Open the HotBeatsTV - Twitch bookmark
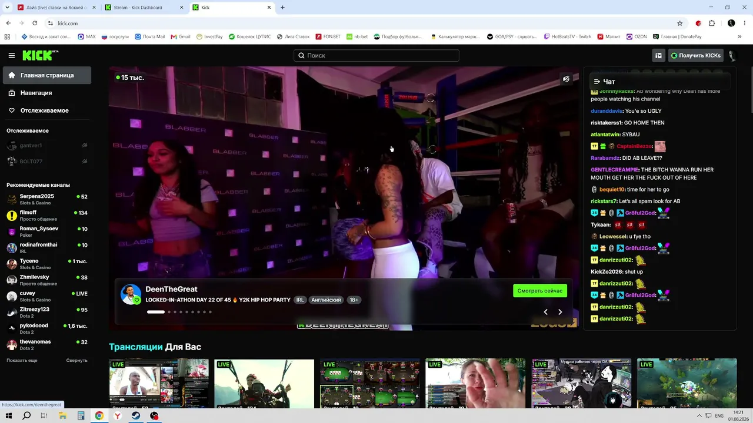 (x=567, y=36)
